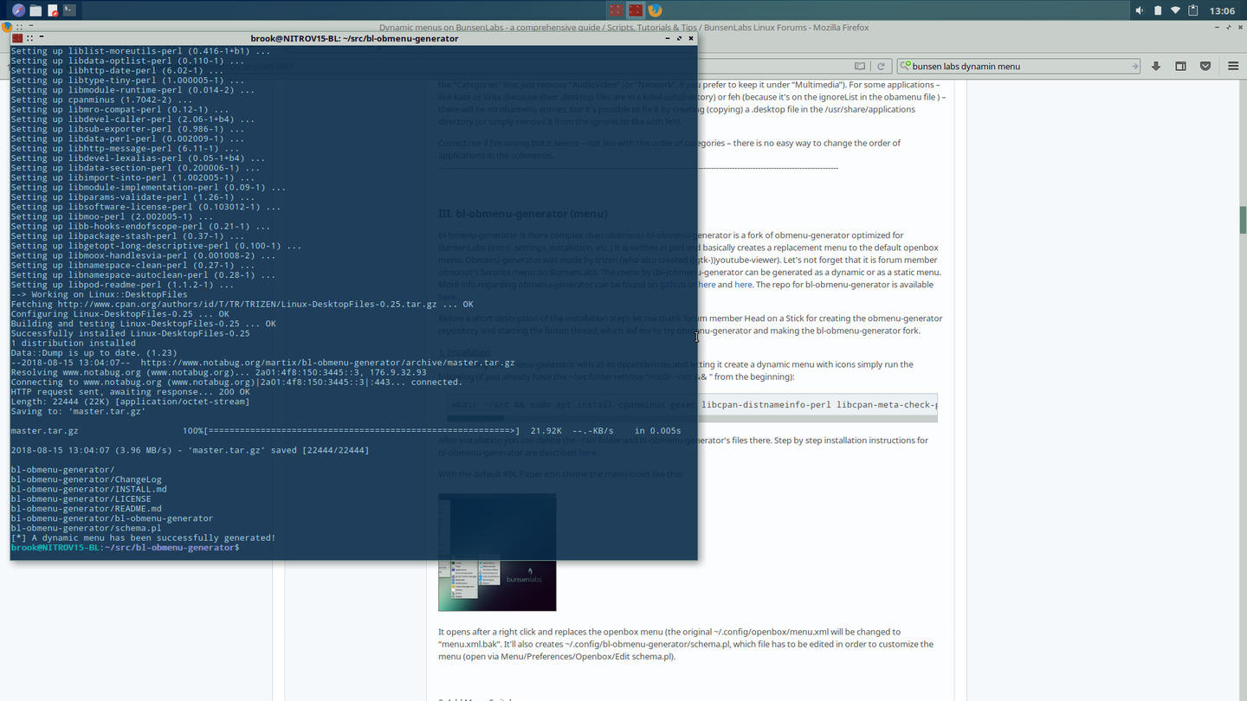Select the first terminal window in the taskbar
The height and width of the screenshot is (701, 1247).
point(616,10)
